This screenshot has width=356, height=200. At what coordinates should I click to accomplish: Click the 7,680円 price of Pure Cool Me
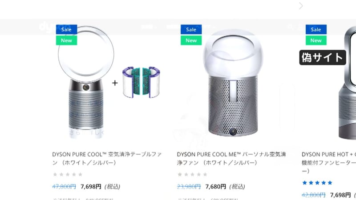click(x=216, y=187)
